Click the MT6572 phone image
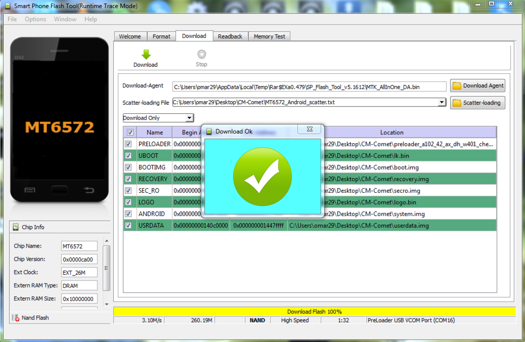 59,119
